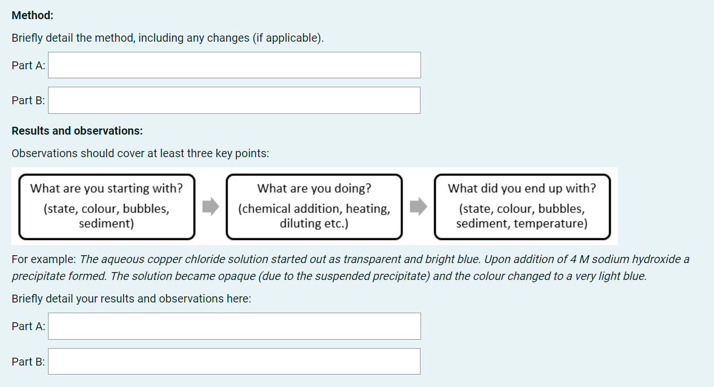Click the 'Results and observations:' heading

tap(77, 131)
